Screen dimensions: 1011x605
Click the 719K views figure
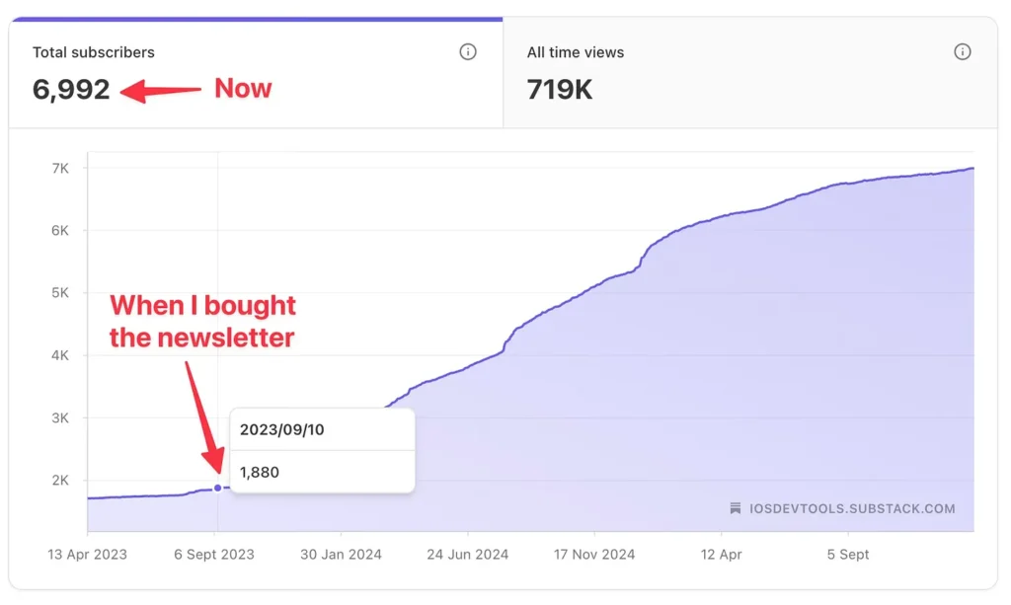[559, 90]
